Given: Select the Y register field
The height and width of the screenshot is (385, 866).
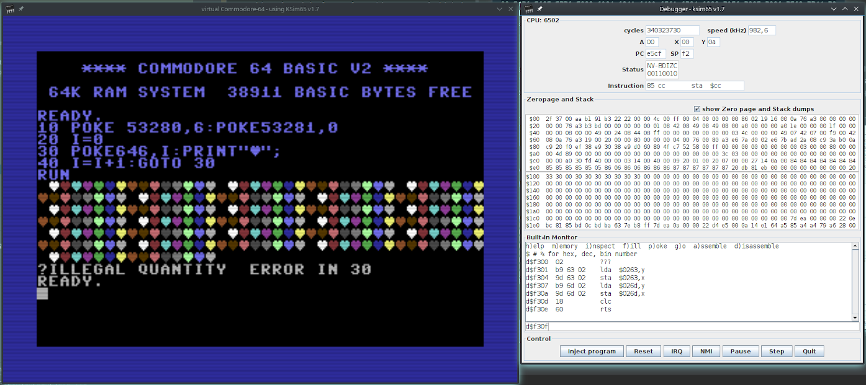Looking at the screenshot, I should pos(713,42).
